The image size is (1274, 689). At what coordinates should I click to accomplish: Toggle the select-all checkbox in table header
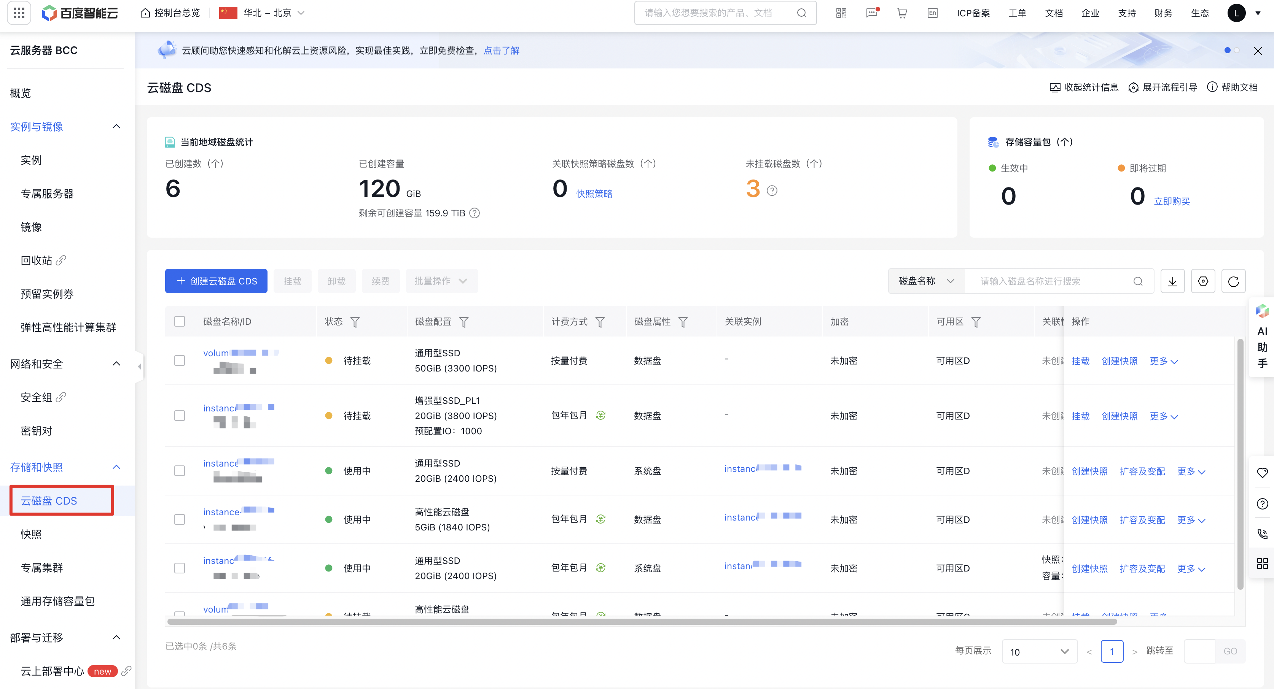click(180, 321)
